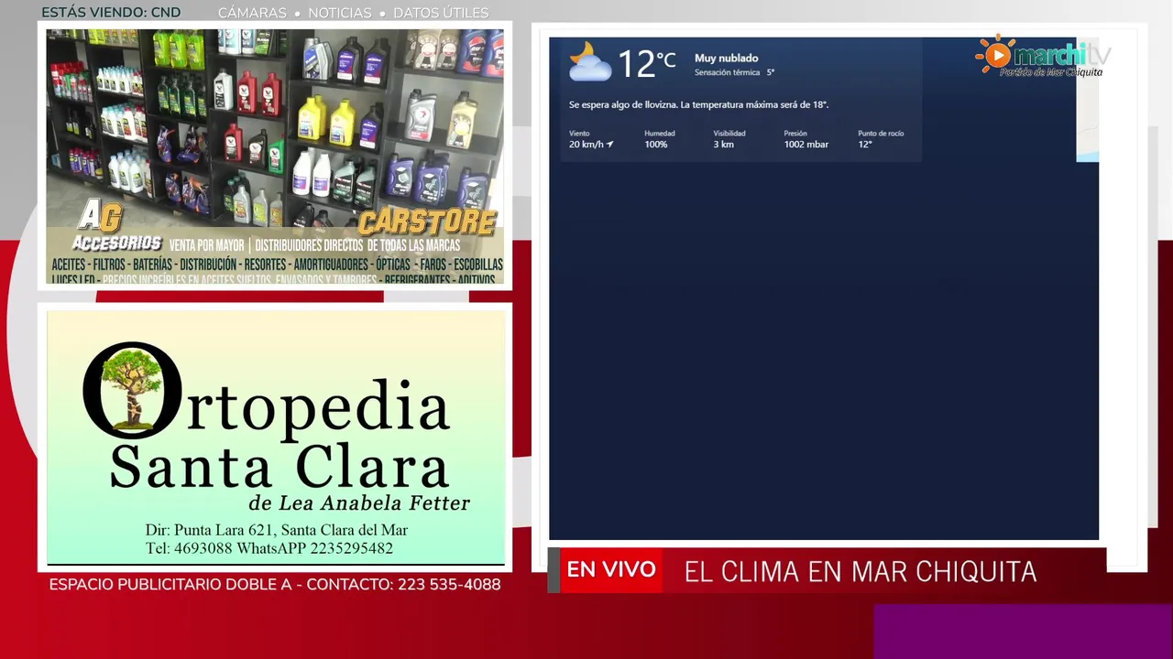
Task: Select the 12°C temperature reading
Action: tap(646, 63)
